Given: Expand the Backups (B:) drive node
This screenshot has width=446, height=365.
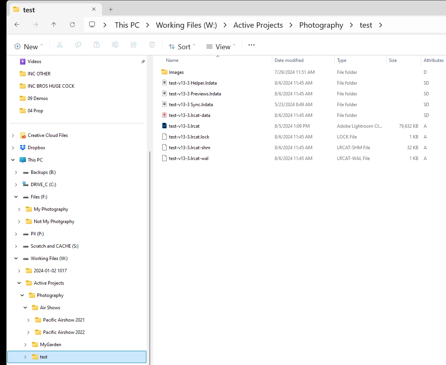Looking at the screenshot, I should click(16, 172).
